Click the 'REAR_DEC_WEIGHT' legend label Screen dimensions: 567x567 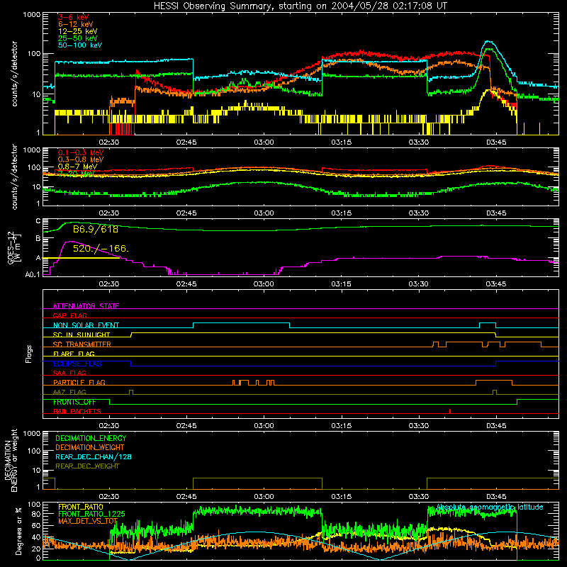(87, 466)
